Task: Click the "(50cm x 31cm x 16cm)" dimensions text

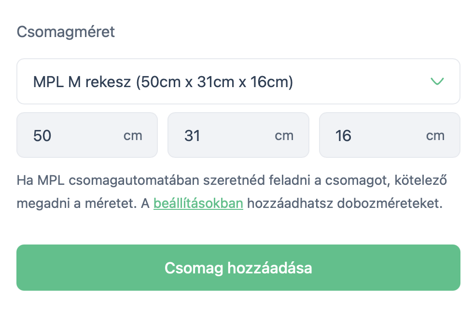Action: (x=214, y=82)
